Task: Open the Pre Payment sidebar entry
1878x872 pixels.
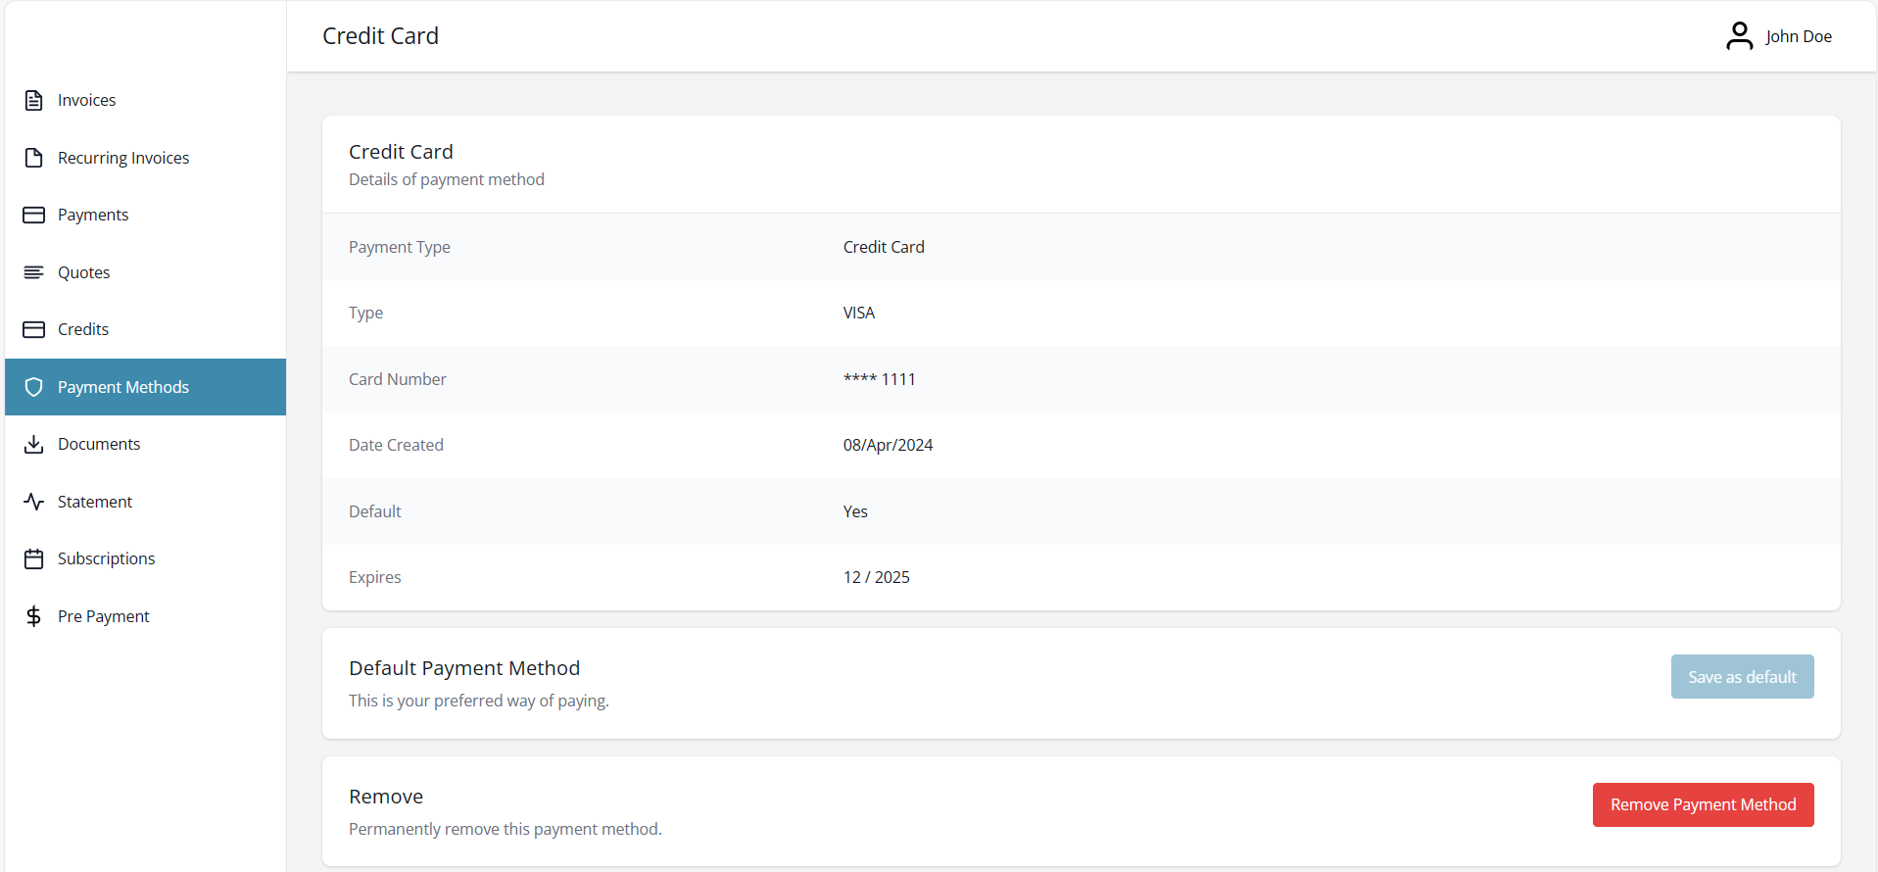Action: coord(104,615)
